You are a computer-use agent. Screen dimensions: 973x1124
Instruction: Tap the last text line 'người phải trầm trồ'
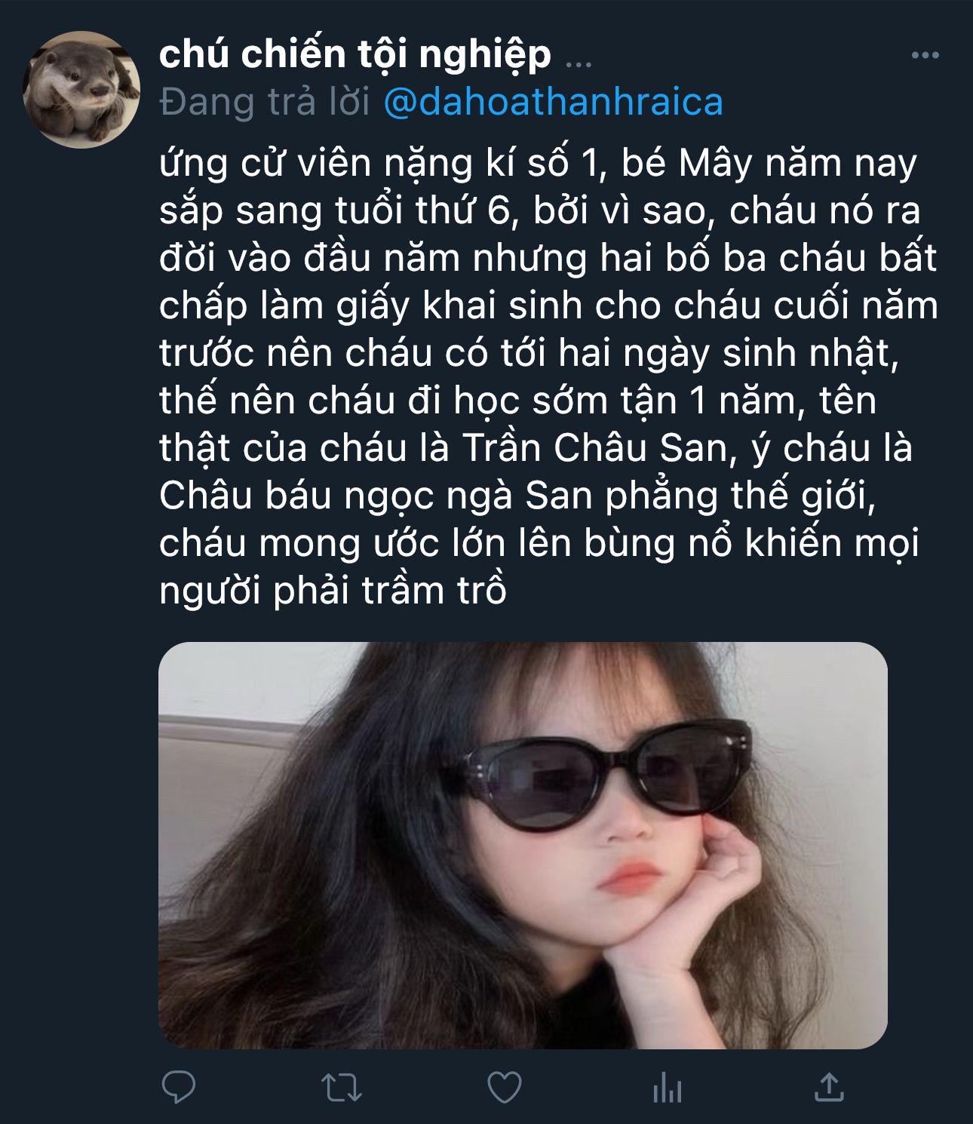click(x=333, y=591)
